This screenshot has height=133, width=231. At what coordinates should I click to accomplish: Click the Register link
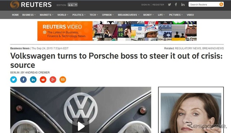(158, 5)
